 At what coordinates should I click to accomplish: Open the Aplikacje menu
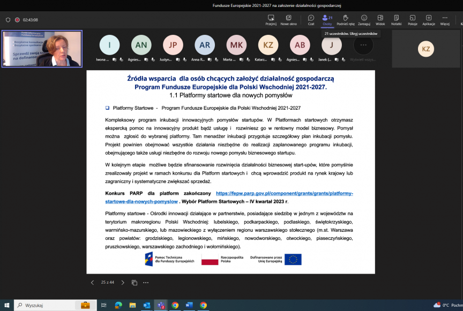(429, 20)
